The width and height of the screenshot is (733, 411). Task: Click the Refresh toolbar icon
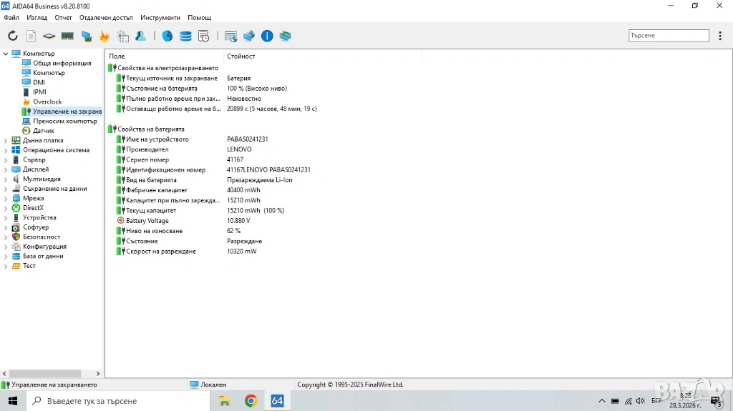pyautogui.click(x=13, y=36)
